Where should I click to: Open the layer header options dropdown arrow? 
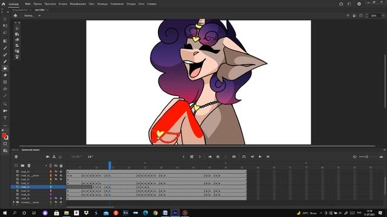46,166
